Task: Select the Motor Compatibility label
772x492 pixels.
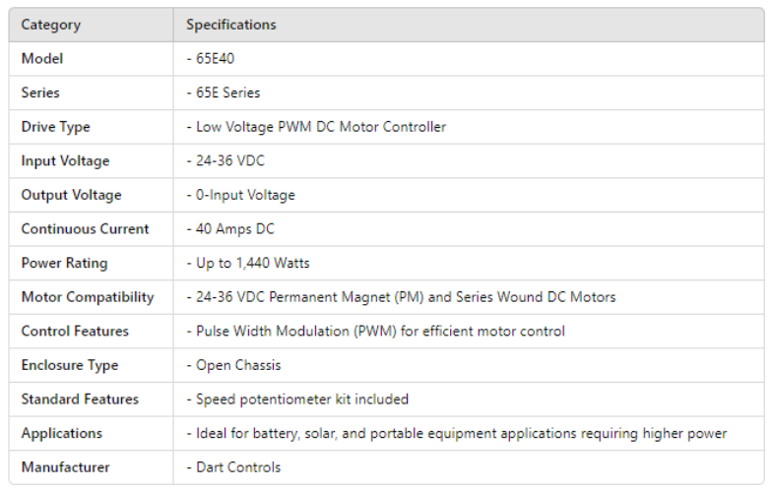Action: click(88, 297)
